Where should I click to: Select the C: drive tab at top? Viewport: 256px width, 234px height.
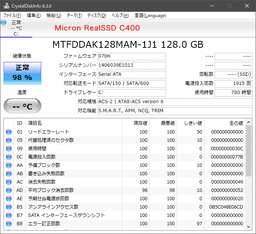tap(16, 28)
